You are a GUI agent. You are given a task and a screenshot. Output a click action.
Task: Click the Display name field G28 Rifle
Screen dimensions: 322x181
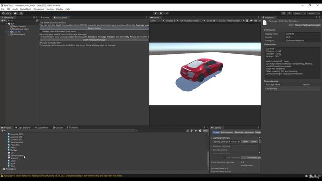coord(303,34)
